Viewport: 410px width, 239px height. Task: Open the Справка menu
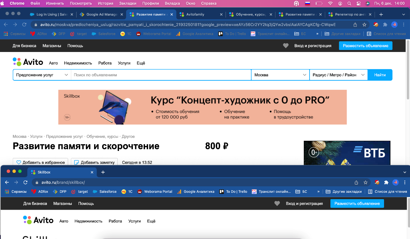(209, 3)
